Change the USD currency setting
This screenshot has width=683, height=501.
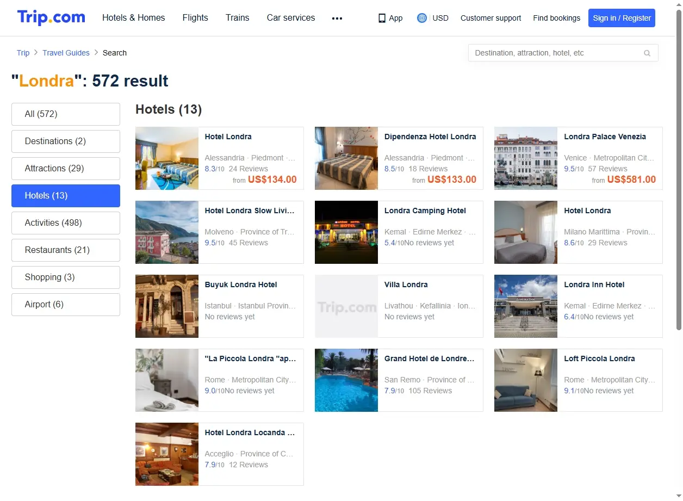click(440, 18)
